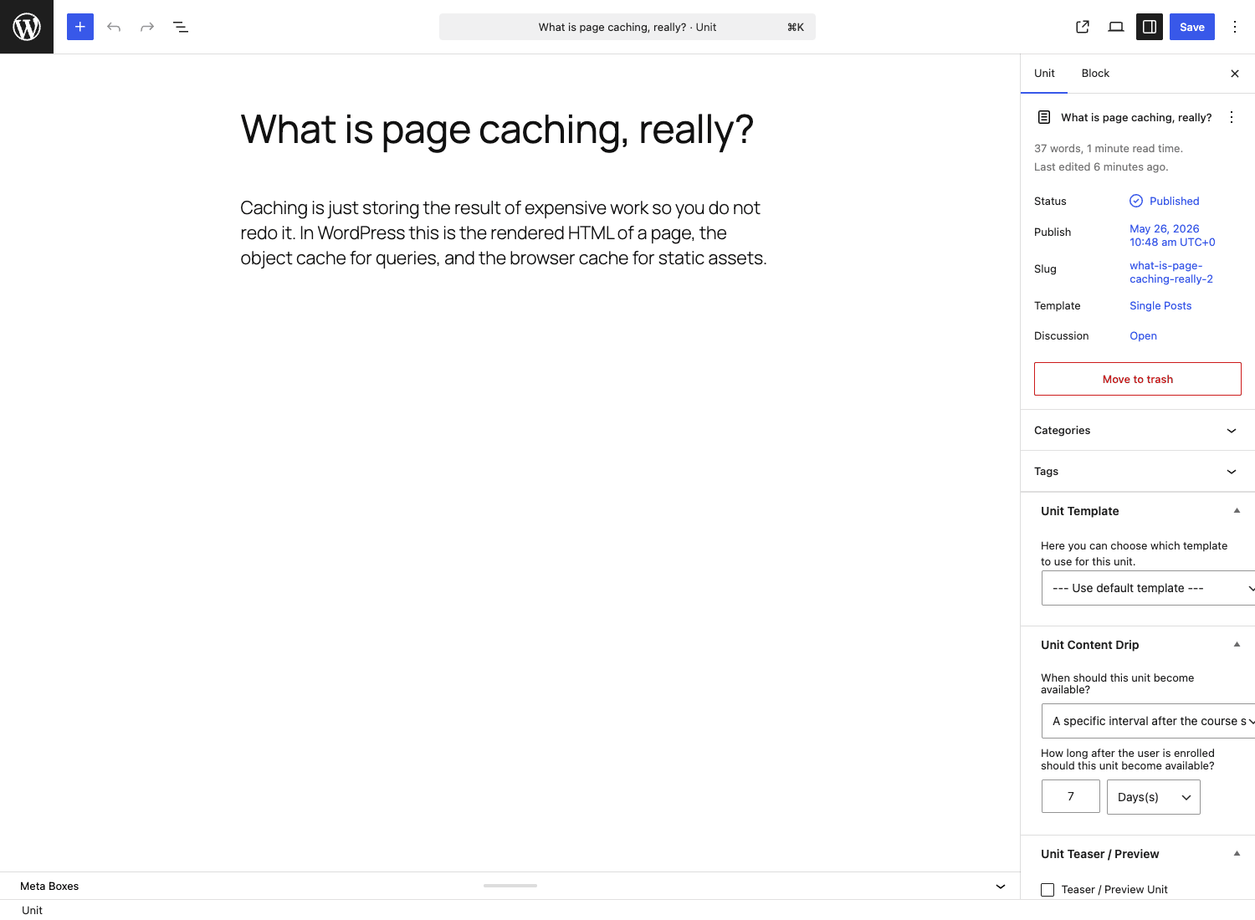
Task: Click the Unit breadcrumb in footer
Action: [x=32, y=910]
